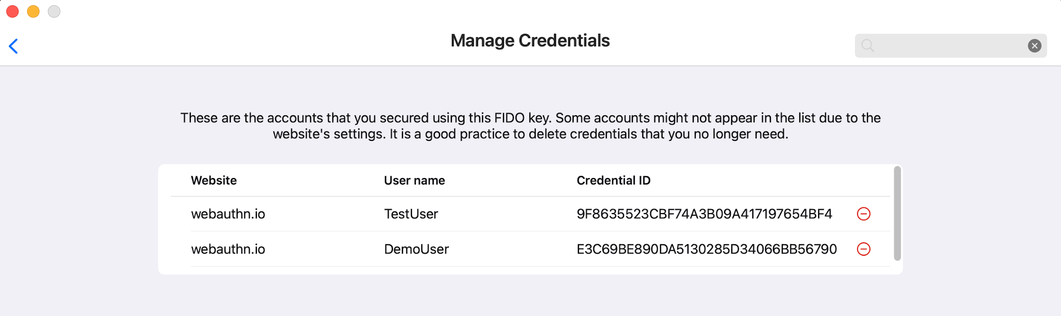Click credential ID starting with 9F8635523

pos(704,214)
